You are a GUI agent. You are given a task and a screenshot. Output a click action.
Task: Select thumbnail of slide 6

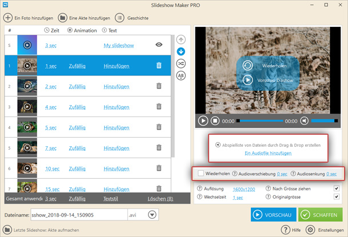[x=27, y=168]
